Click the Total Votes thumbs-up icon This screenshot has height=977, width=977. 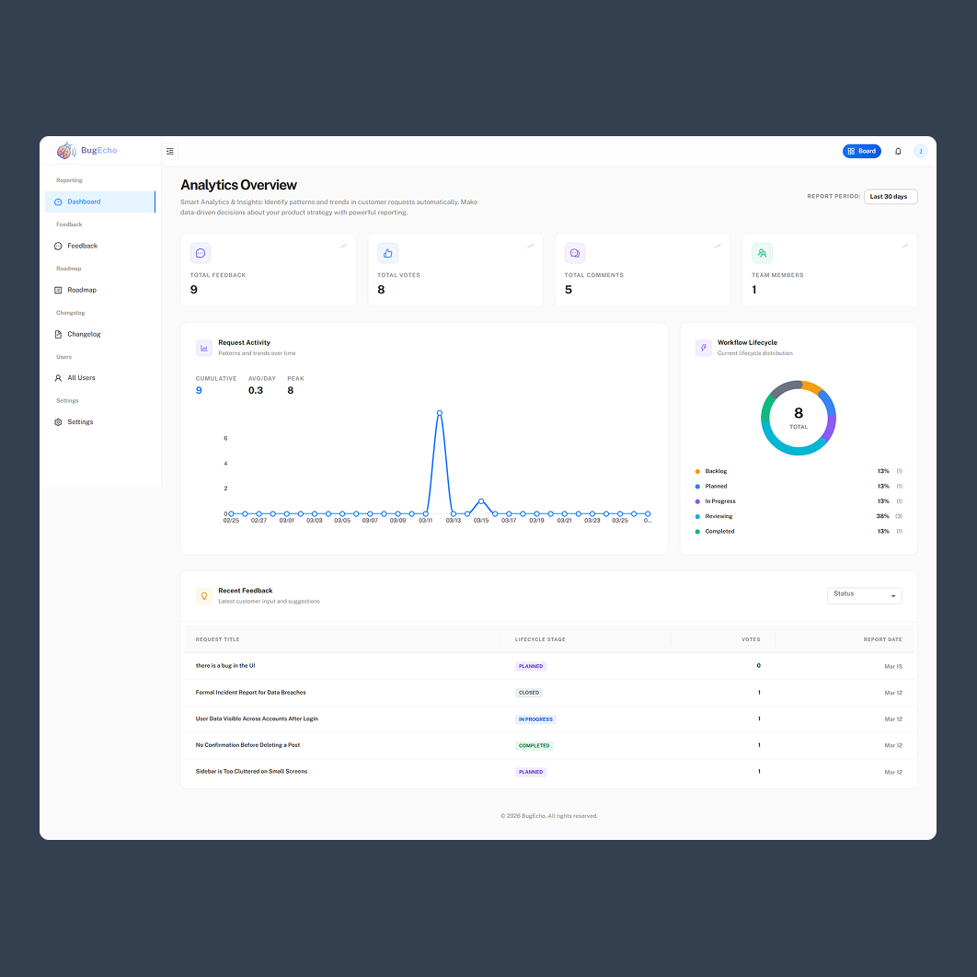coord(387,252)
